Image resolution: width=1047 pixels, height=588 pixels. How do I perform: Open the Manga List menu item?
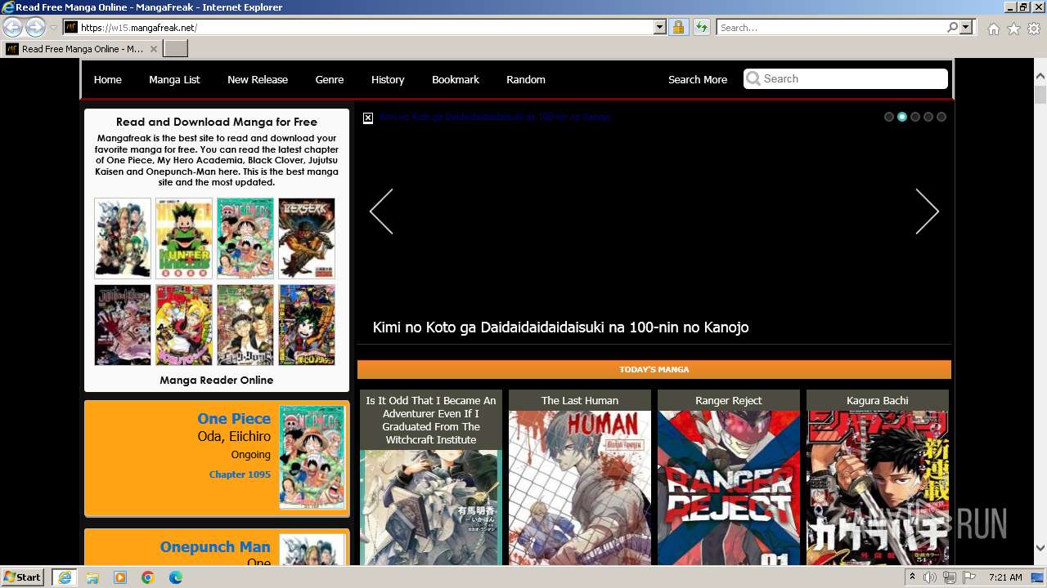(174, 79)
